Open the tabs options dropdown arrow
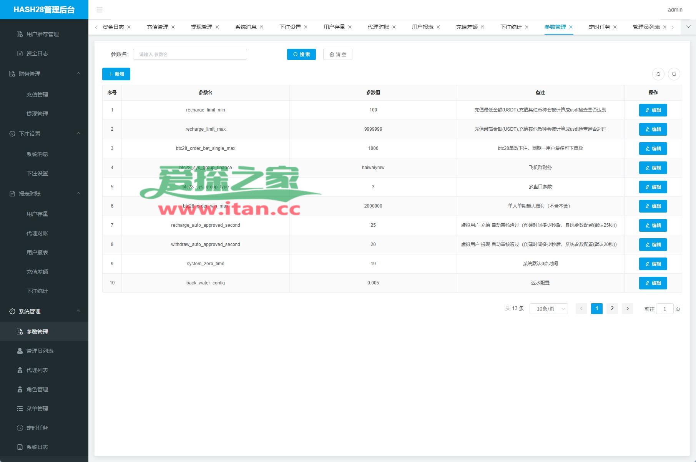696x462 pixels. point(688,27)
